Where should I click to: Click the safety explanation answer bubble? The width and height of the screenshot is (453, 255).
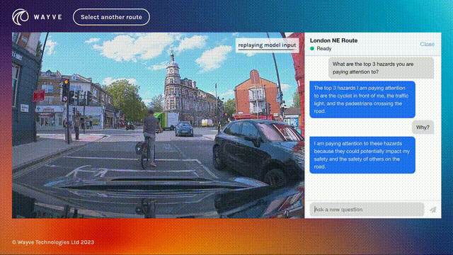pyautogui.click(x=362, y=155)
